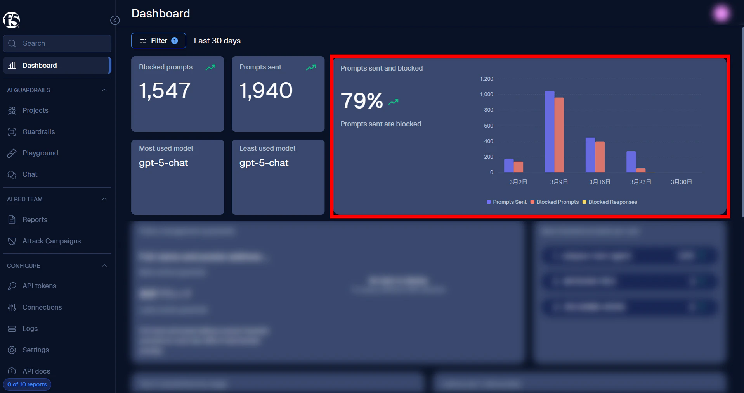Click the Prompts sent 1,940 card
Viewport: 744px width, 393px height.
pyautogui.click(x=278, y=94)
